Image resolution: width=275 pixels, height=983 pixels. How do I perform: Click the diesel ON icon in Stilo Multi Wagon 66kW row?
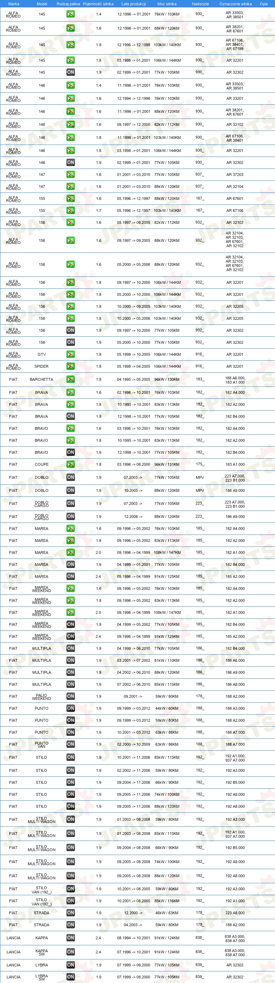click(70, 848)
